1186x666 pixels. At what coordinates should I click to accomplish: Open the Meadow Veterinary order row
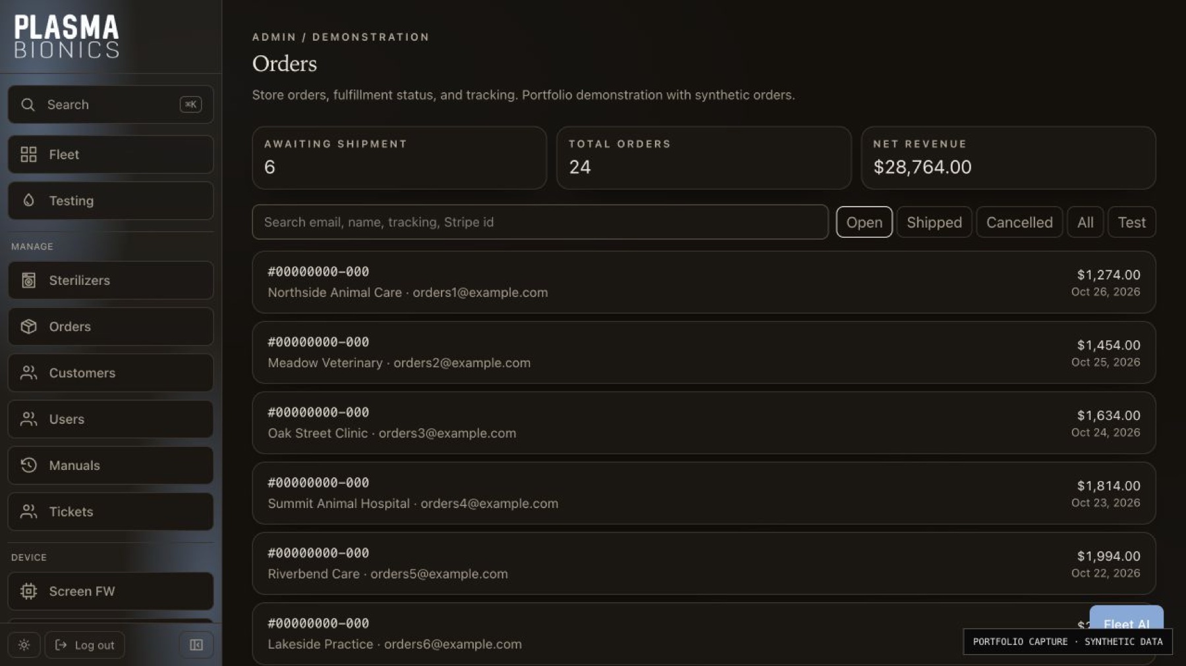tap(704, 353)
